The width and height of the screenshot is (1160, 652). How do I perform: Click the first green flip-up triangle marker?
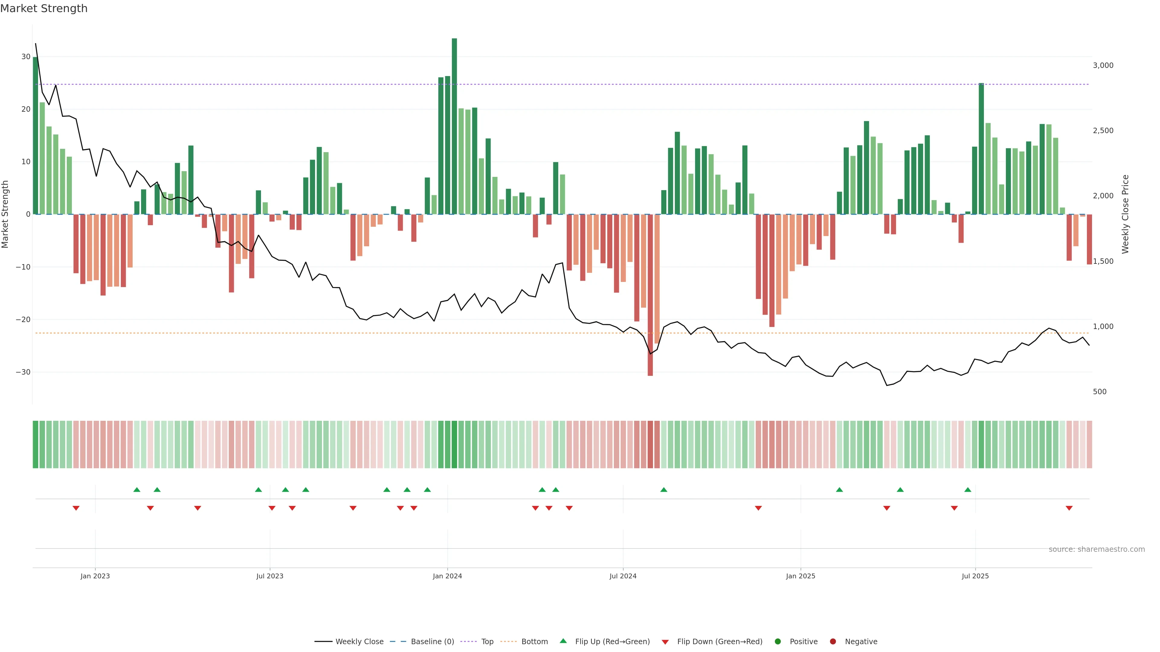[137, 490]
